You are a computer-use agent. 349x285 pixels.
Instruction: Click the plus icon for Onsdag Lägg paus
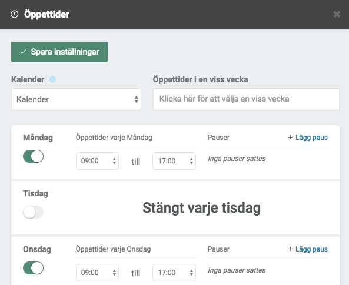coord(290,249)
